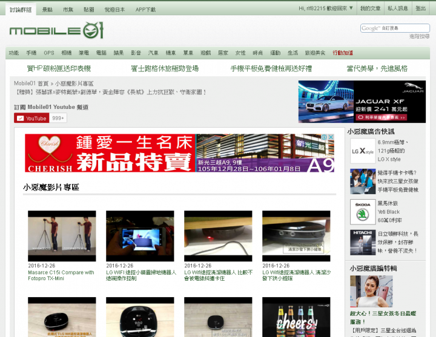Open the user account dropdown arrow
The width and height of the screenshot is (436, 337).
[x=351, y=8]
